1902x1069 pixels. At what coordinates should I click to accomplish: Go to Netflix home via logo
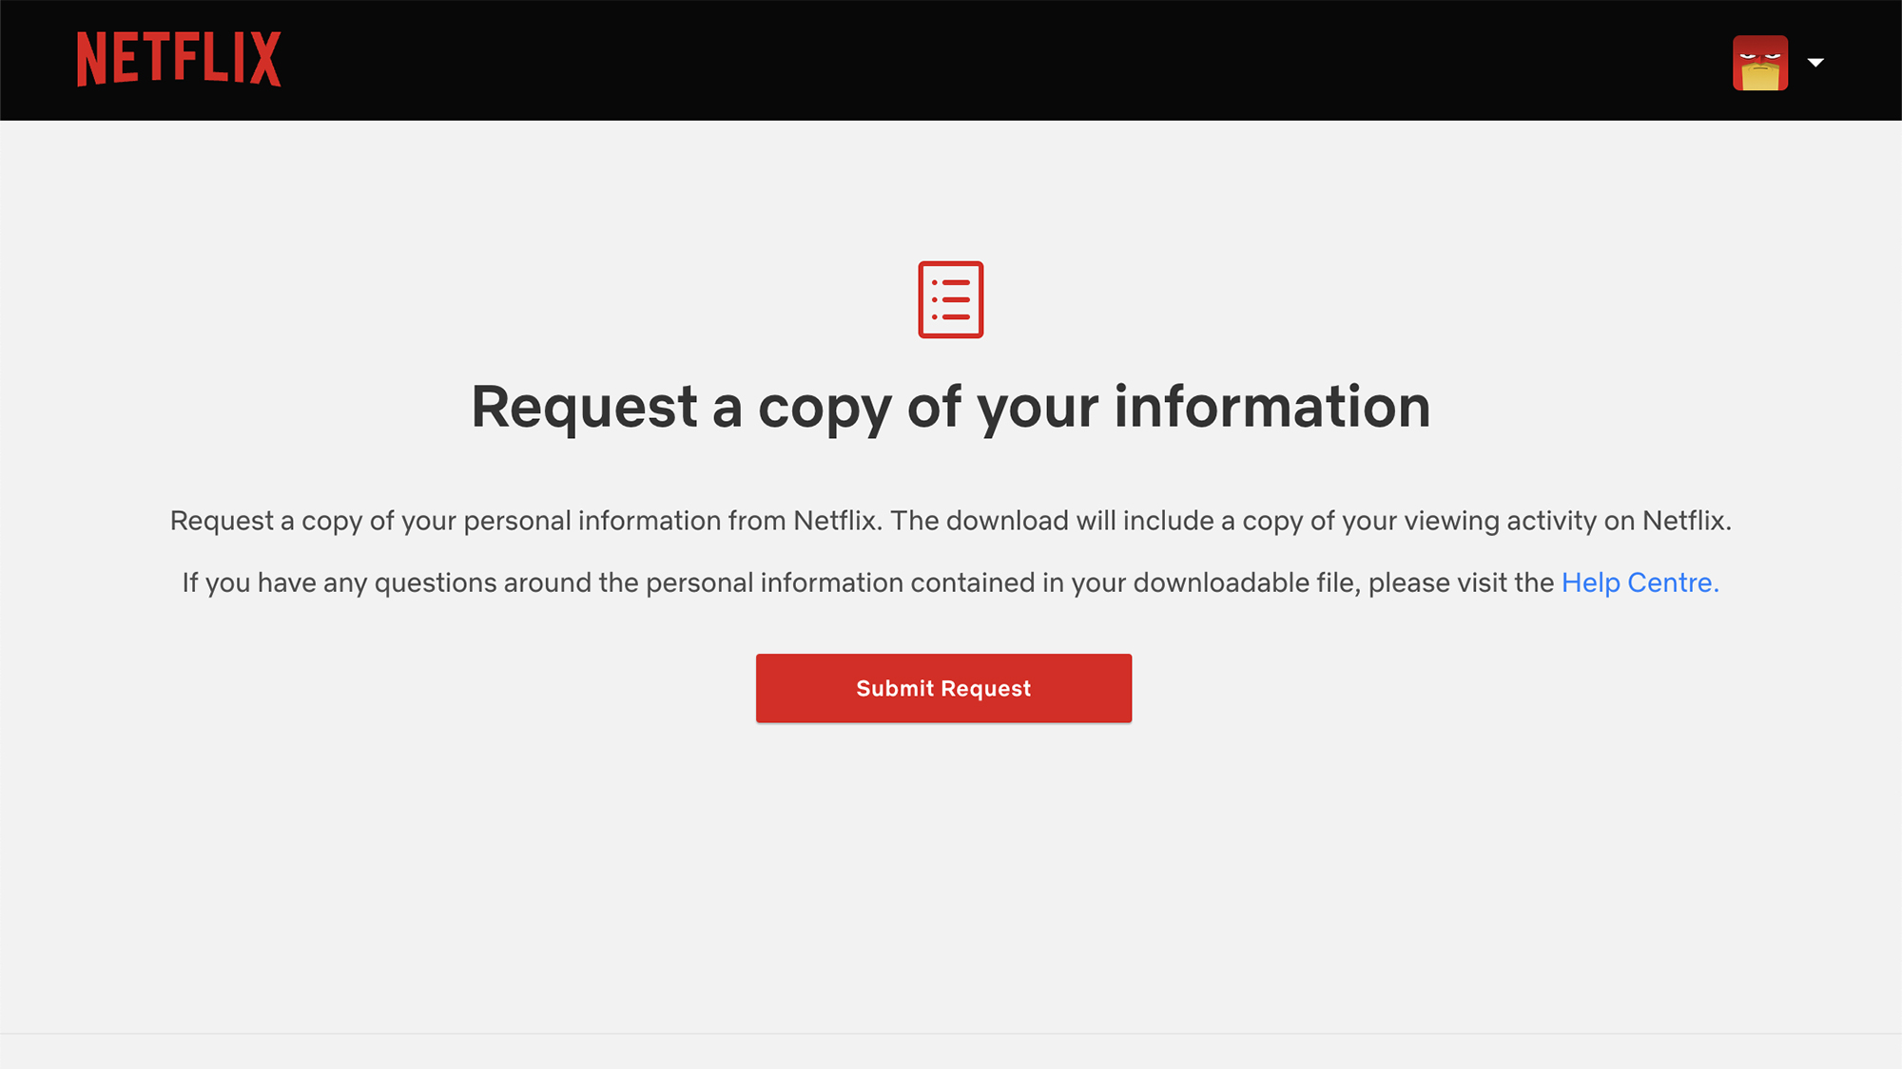point(179,59)
